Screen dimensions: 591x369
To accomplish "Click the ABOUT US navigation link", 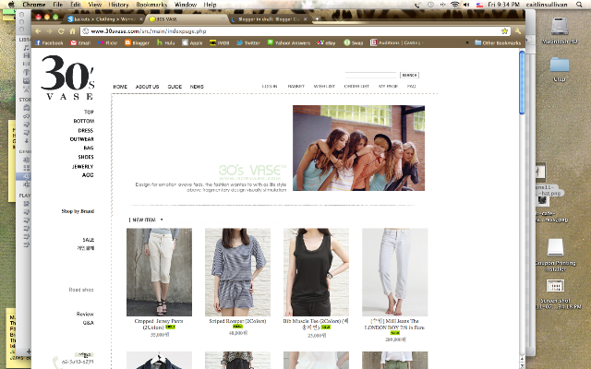I will click(x=147, y=87).
